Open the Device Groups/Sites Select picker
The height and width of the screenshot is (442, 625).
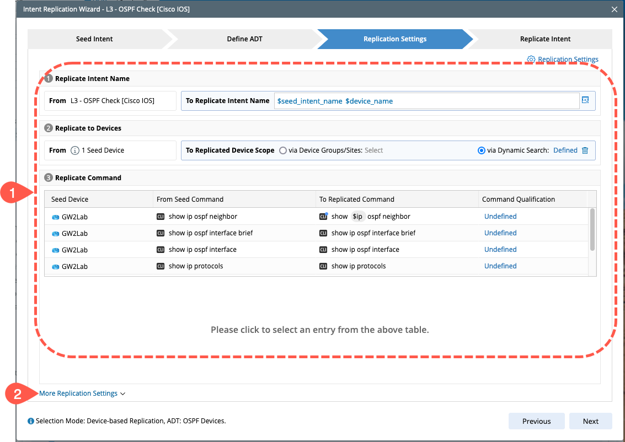tap(373, 150)
